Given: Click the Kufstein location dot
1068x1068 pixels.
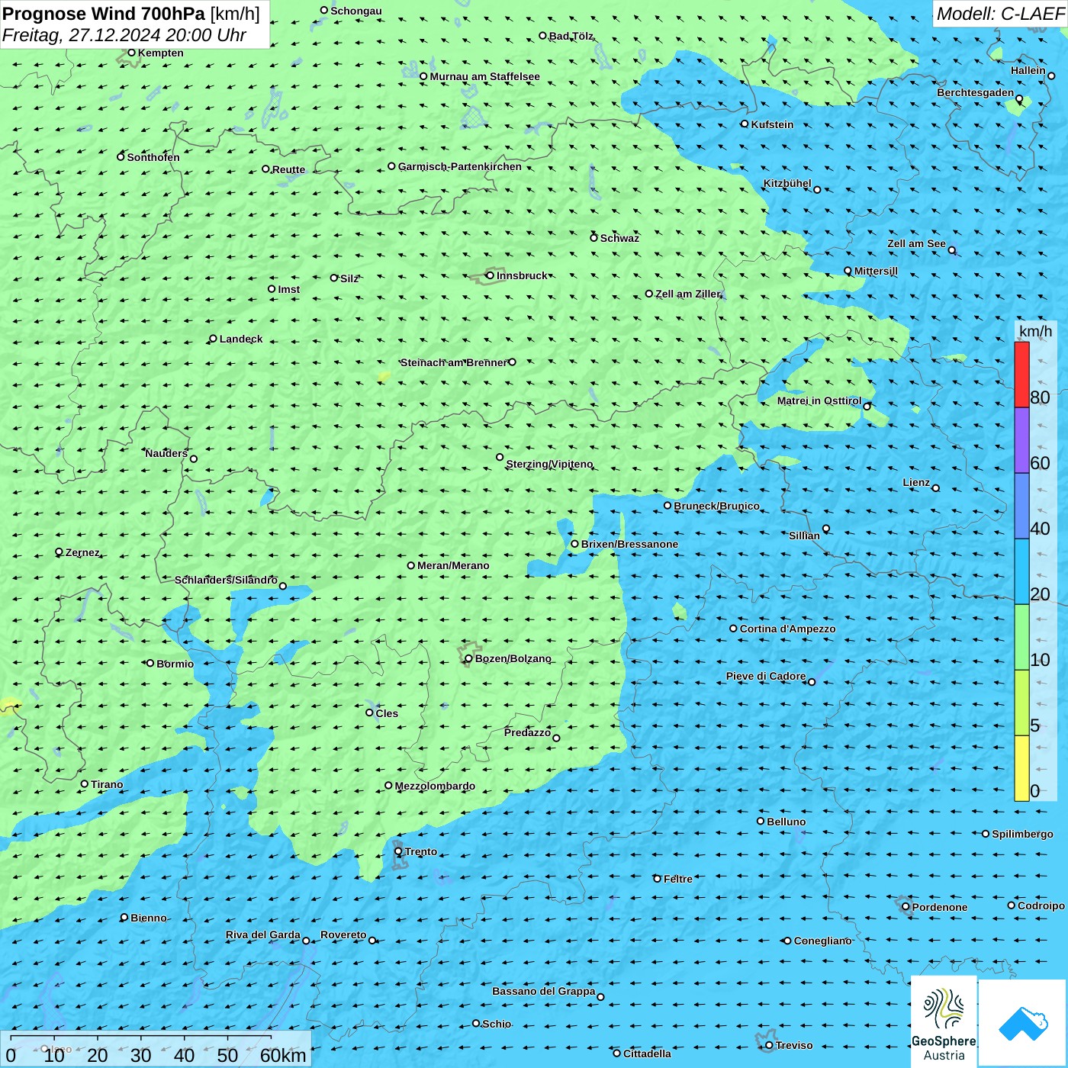Looking at the screenshot, I should (x=745, y=124).
